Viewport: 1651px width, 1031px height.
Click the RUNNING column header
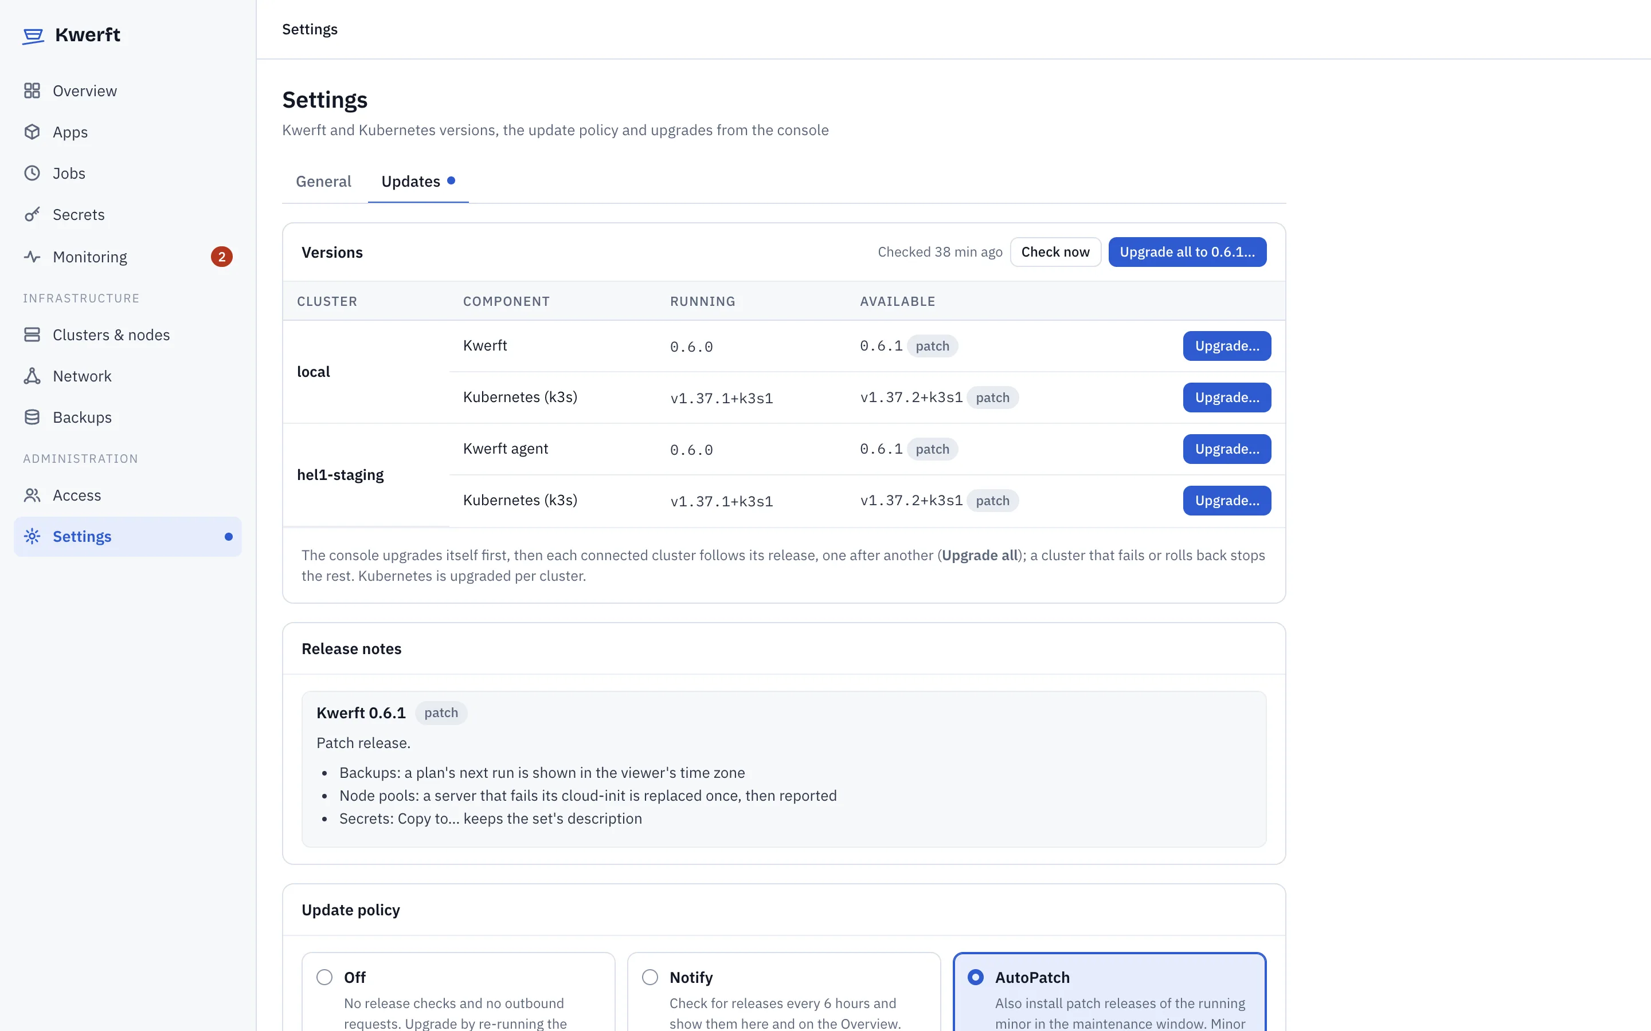point(703,301)
